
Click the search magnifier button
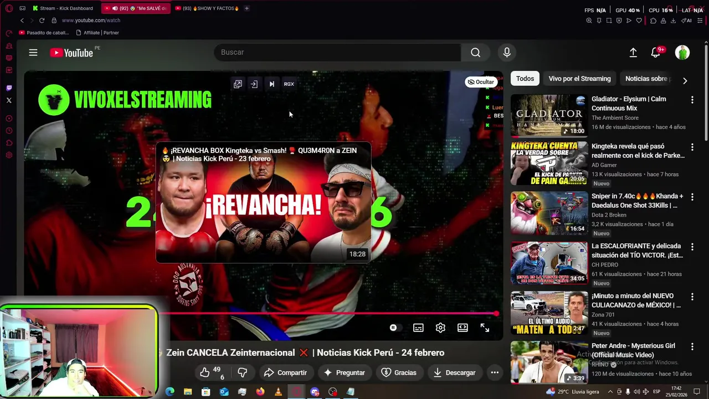coord(475,52)
